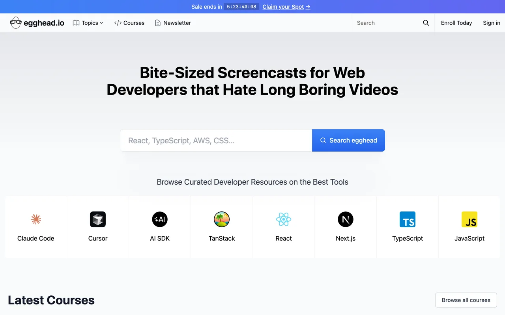Go to egghead.io home via wordmark
Screen dimensions: 505x315
coord(44,23)
